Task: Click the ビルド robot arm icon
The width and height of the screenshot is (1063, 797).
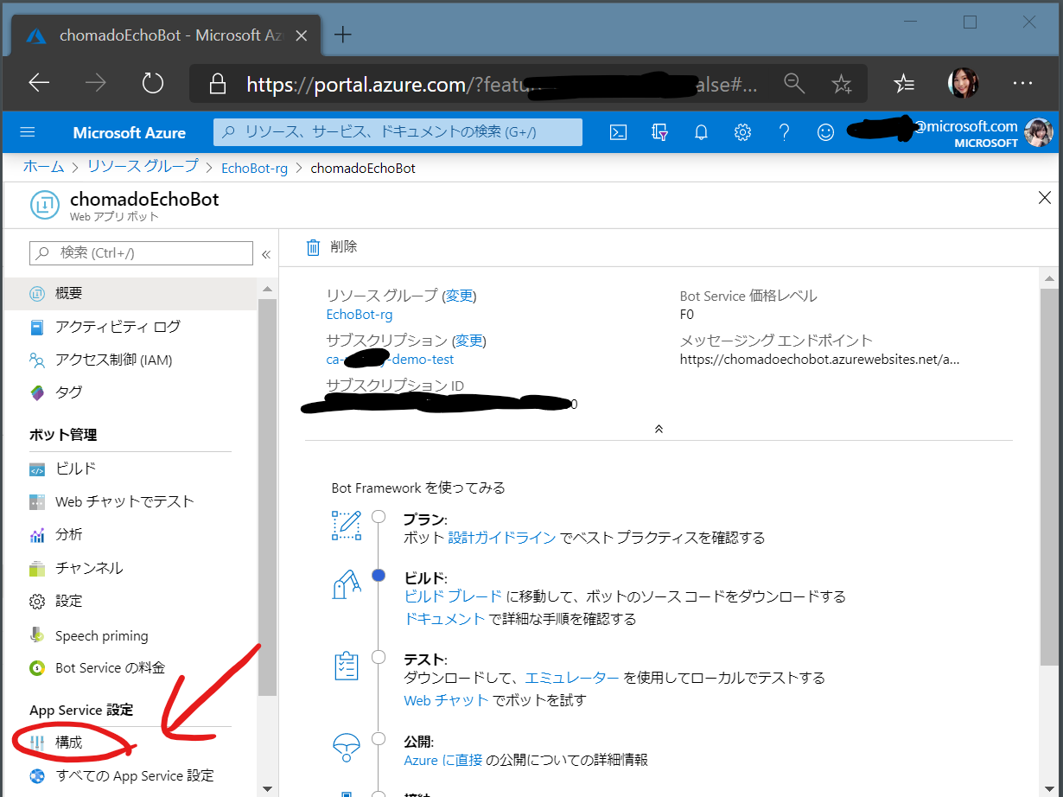Action: point(347,583)
